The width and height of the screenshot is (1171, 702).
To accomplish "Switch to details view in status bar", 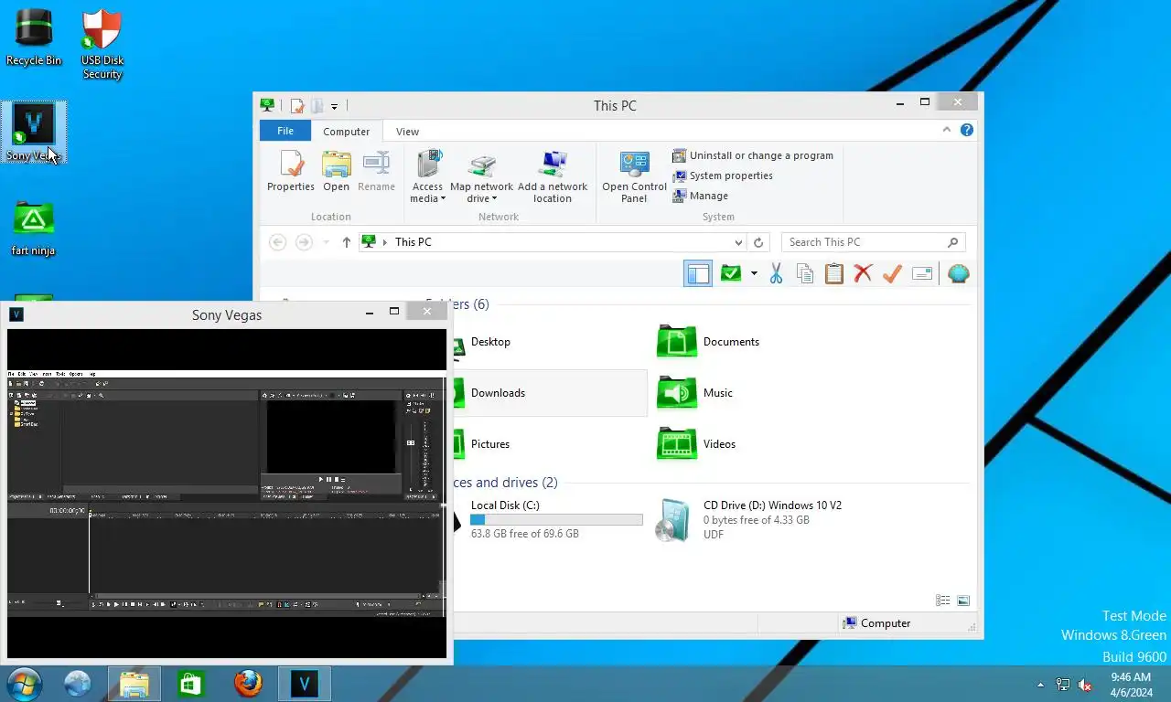I will point(942,601).
